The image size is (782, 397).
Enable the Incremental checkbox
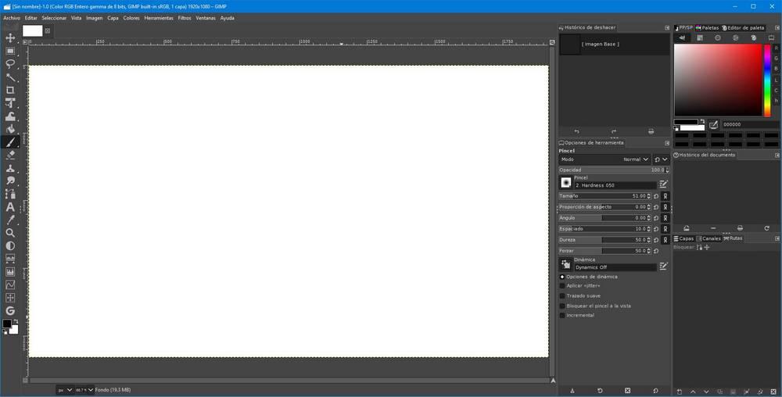click(x=562, y=315)
